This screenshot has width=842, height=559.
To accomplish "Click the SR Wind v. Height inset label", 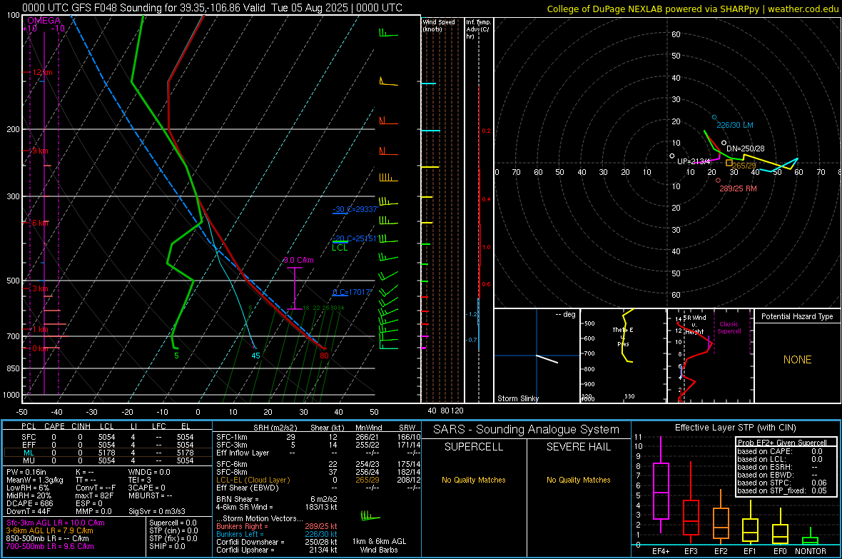I will coord(694,325).
